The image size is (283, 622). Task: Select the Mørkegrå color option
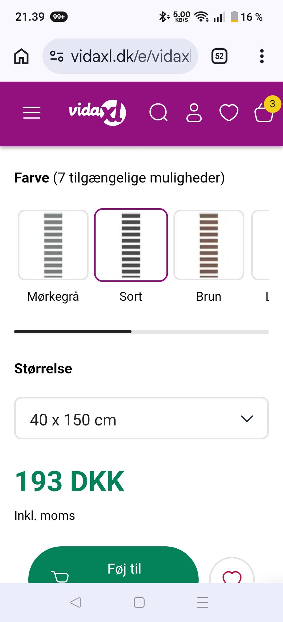point(53,245)
